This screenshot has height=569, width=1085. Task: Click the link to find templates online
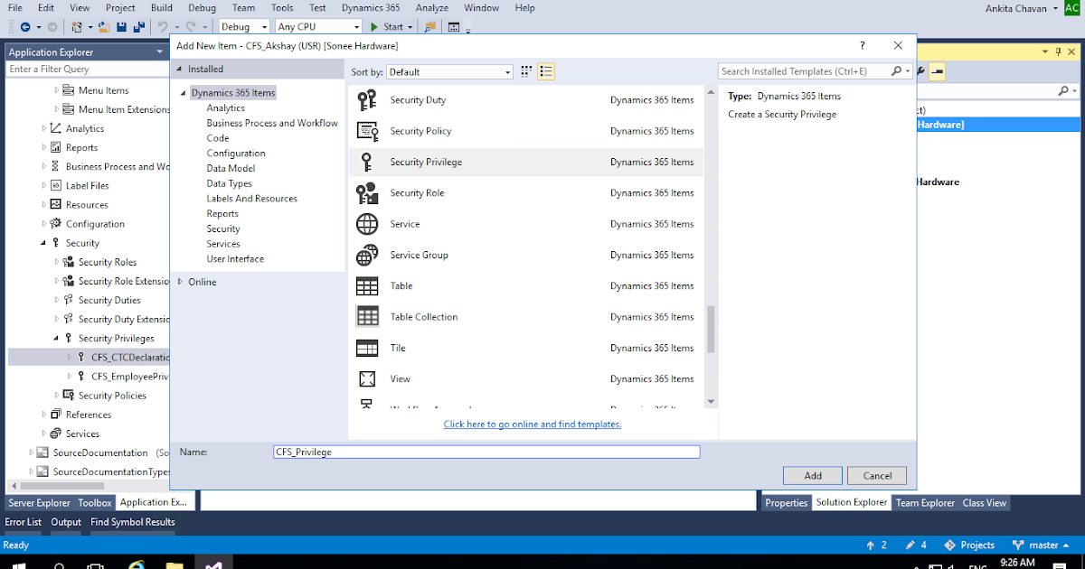point(532,424)
